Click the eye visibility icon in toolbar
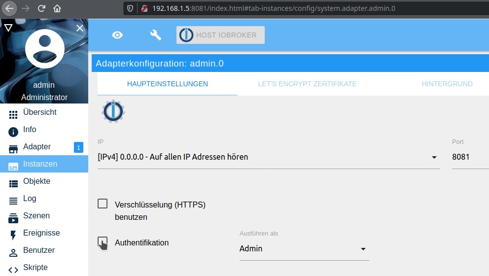The height and width of the screenshot is (276, 489). tap(117, 35)
